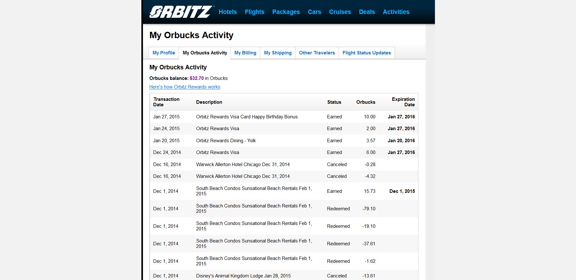576x280 pixels.
Task: Go to Packages section
Action: [x=286, y=12]
